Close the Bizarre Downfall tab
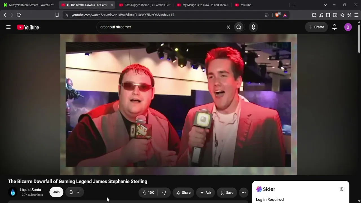361x203 pixels. [x=111, y=5]
